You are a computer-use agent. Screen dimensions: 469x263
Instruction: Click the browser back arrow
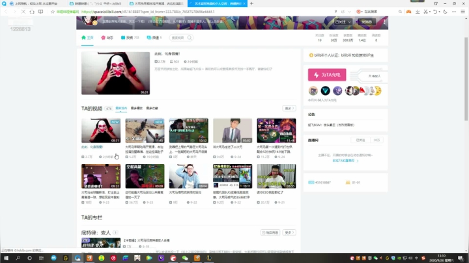[x=6, y=12]
